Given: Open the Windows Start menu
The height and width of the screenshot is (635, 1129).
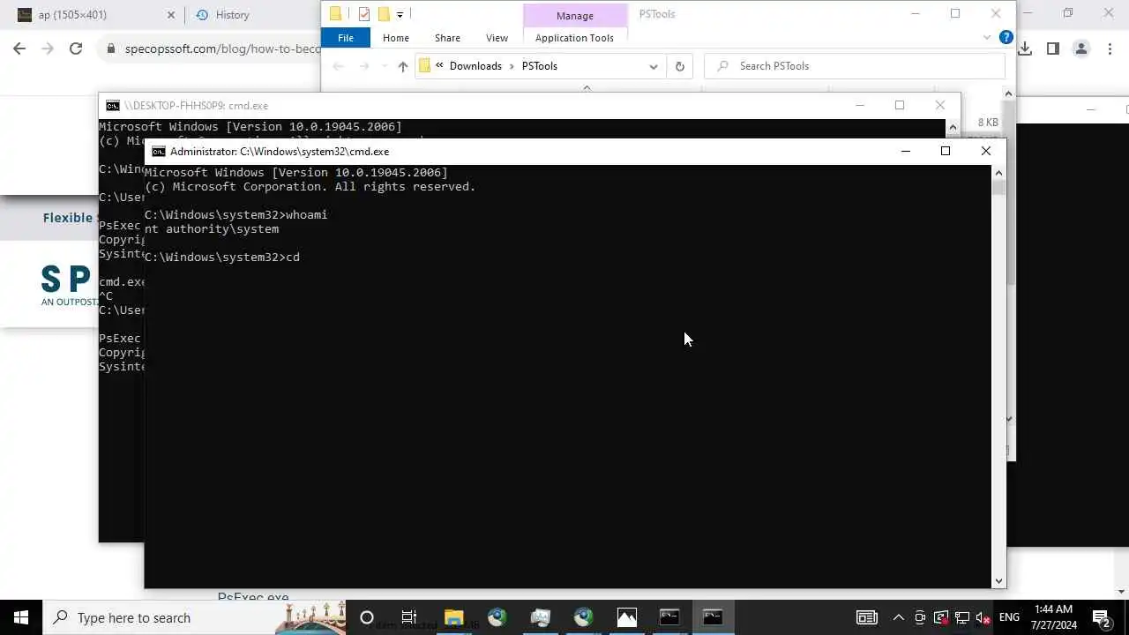Looking at the screenshot, I should pos(21,617).
